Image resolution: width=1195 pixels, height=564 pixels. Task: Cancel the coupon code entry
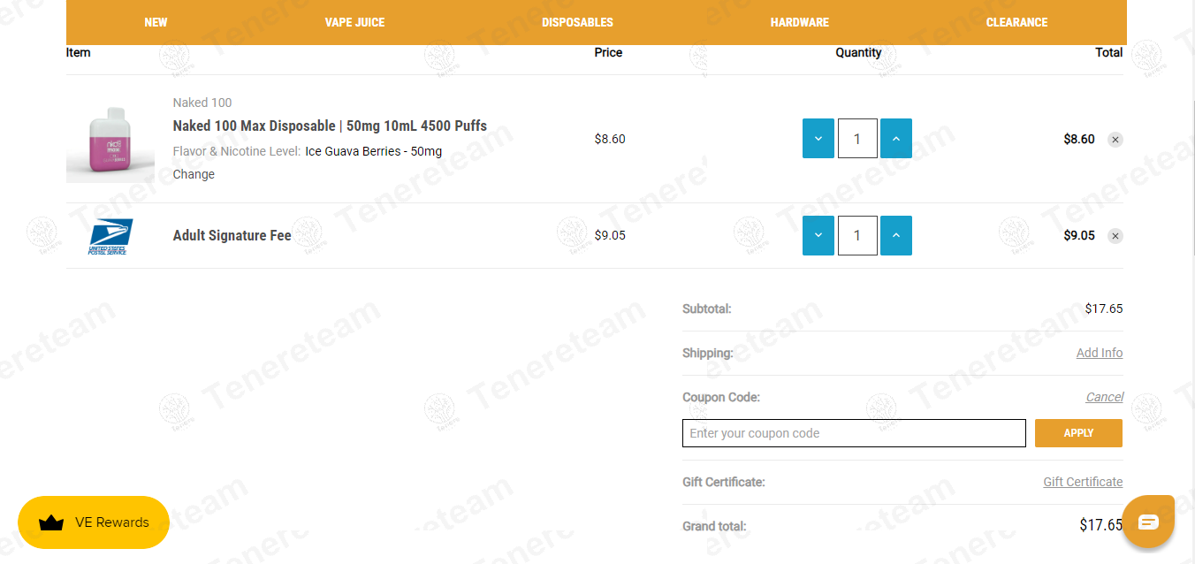[1105, 397]
